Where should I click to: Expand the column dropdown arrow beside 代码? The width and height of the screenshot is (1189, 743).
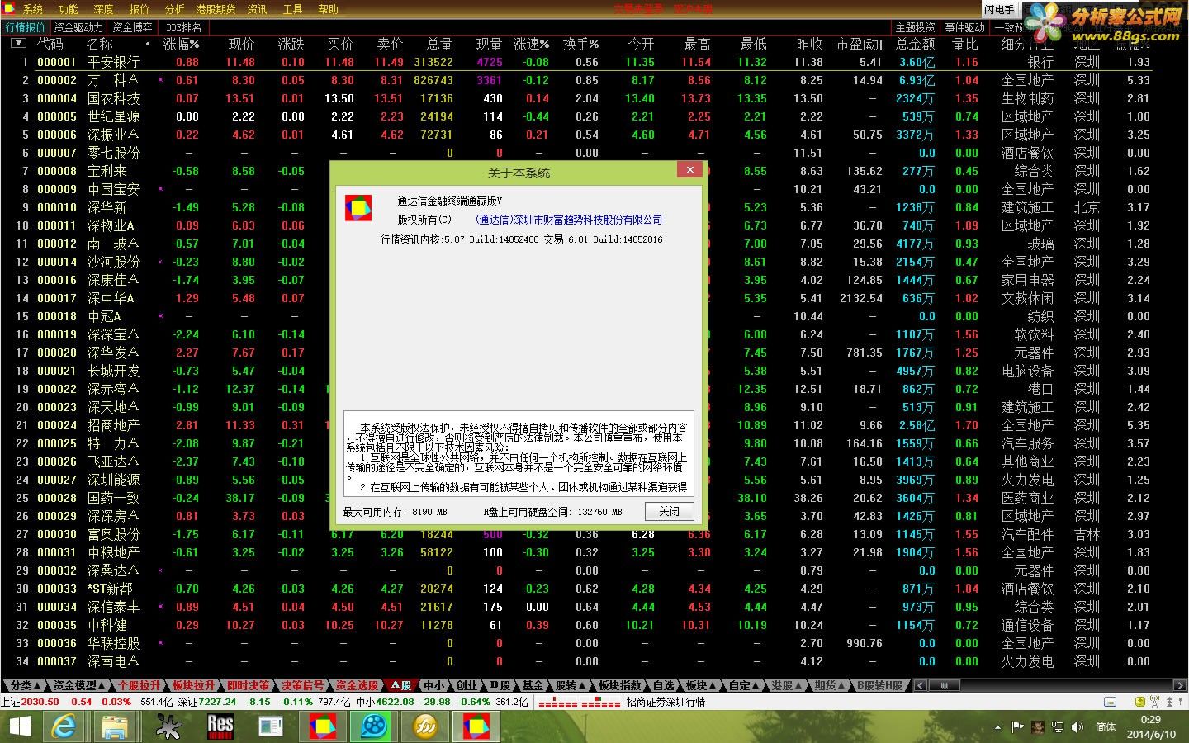pos(18,43)
